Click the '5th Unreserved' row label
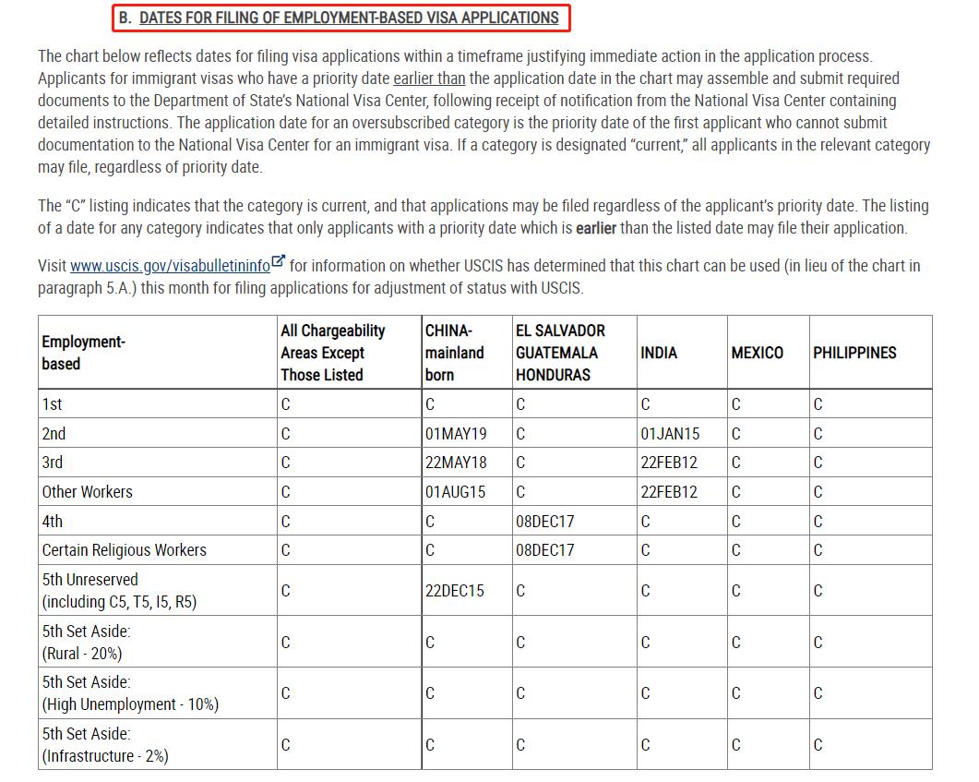 pyautogui.click(x=119, y=591)
